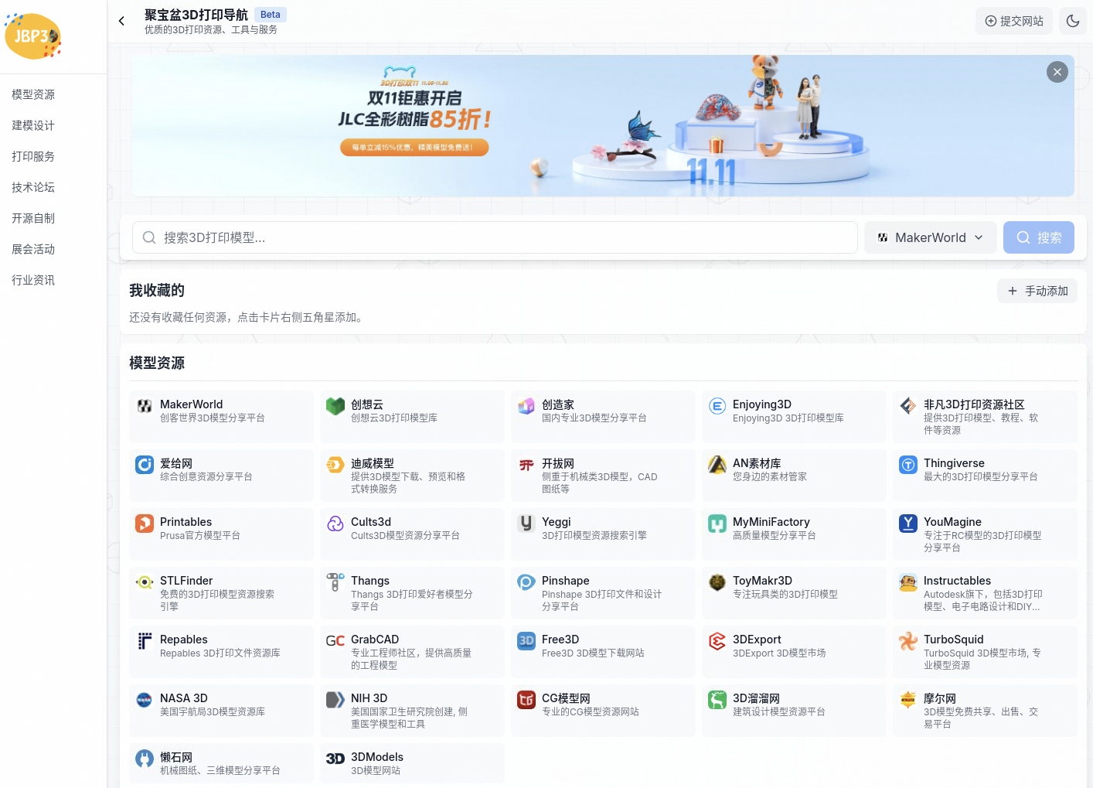Image resolution: width=1093 pixels, height=788 pixels.
Task: Click the Enjoying3D icon
Action: [717, 406]
